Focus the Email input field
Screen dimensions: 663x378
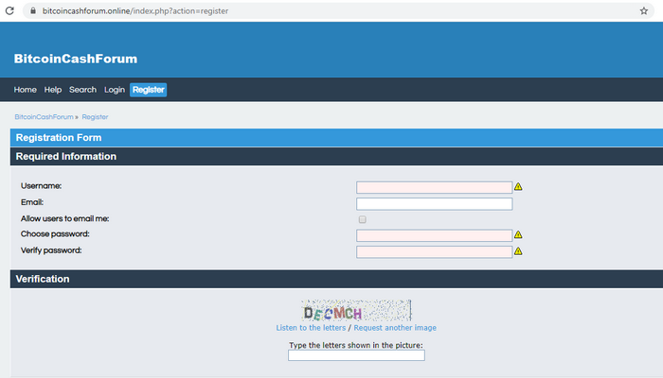(x=434, y=204)
